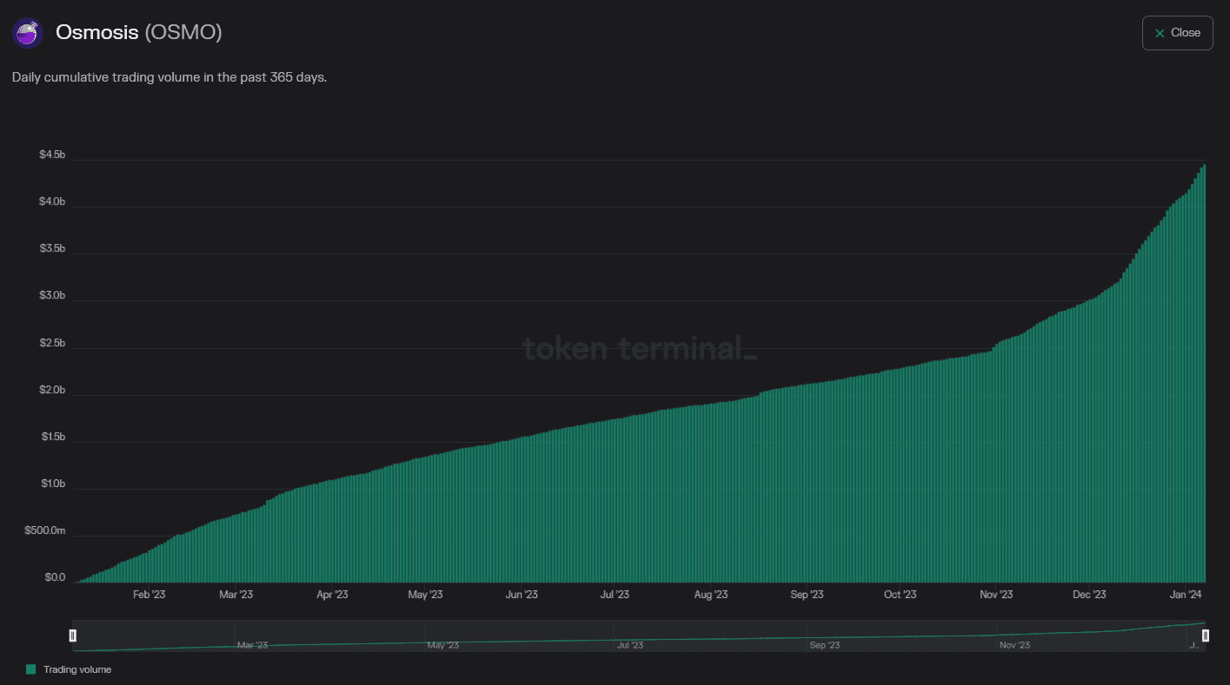
Task: Click the Jan '24 x-axis label
Action: (x=1187, y=595)
